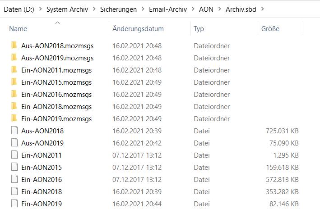The image size is (320, 218).
Task: Select the Ein-AON2011 file icon
Action: pyautogui.click(x=14, y=155)
